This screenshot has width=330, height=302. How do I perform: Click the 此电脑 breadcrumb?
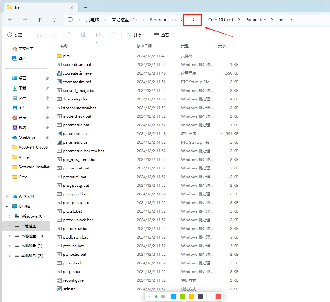tap(93, 20)
